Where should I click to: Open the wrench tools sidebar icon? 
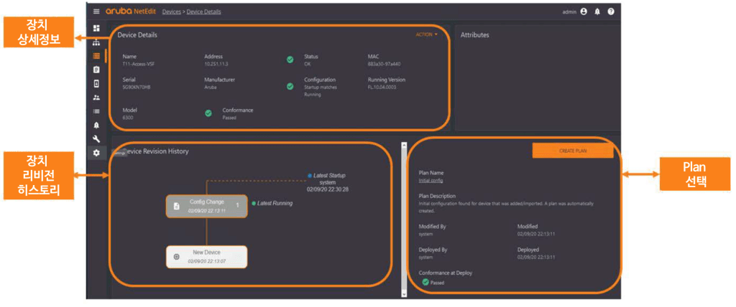(x=96, y=138)
